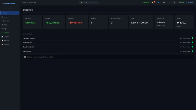Click the ServerAdmin logo gear icon
196x110 pixels.
(x=3, y=4)
